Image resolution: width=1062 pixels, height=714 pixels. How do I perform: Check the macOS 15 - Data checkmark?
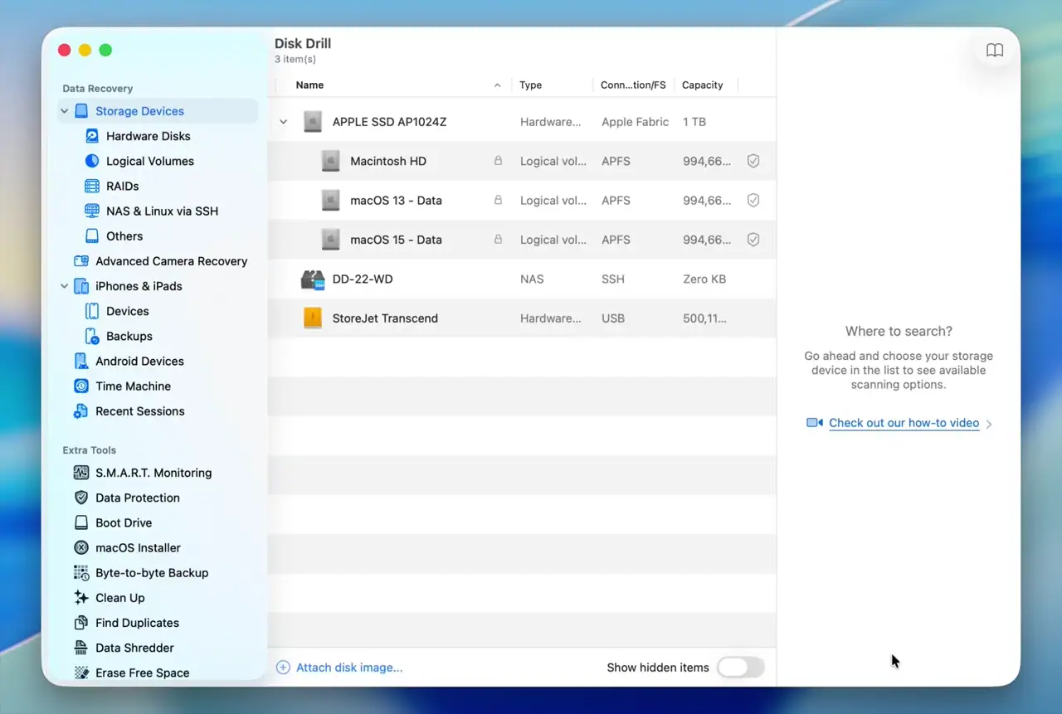(753, 240)
